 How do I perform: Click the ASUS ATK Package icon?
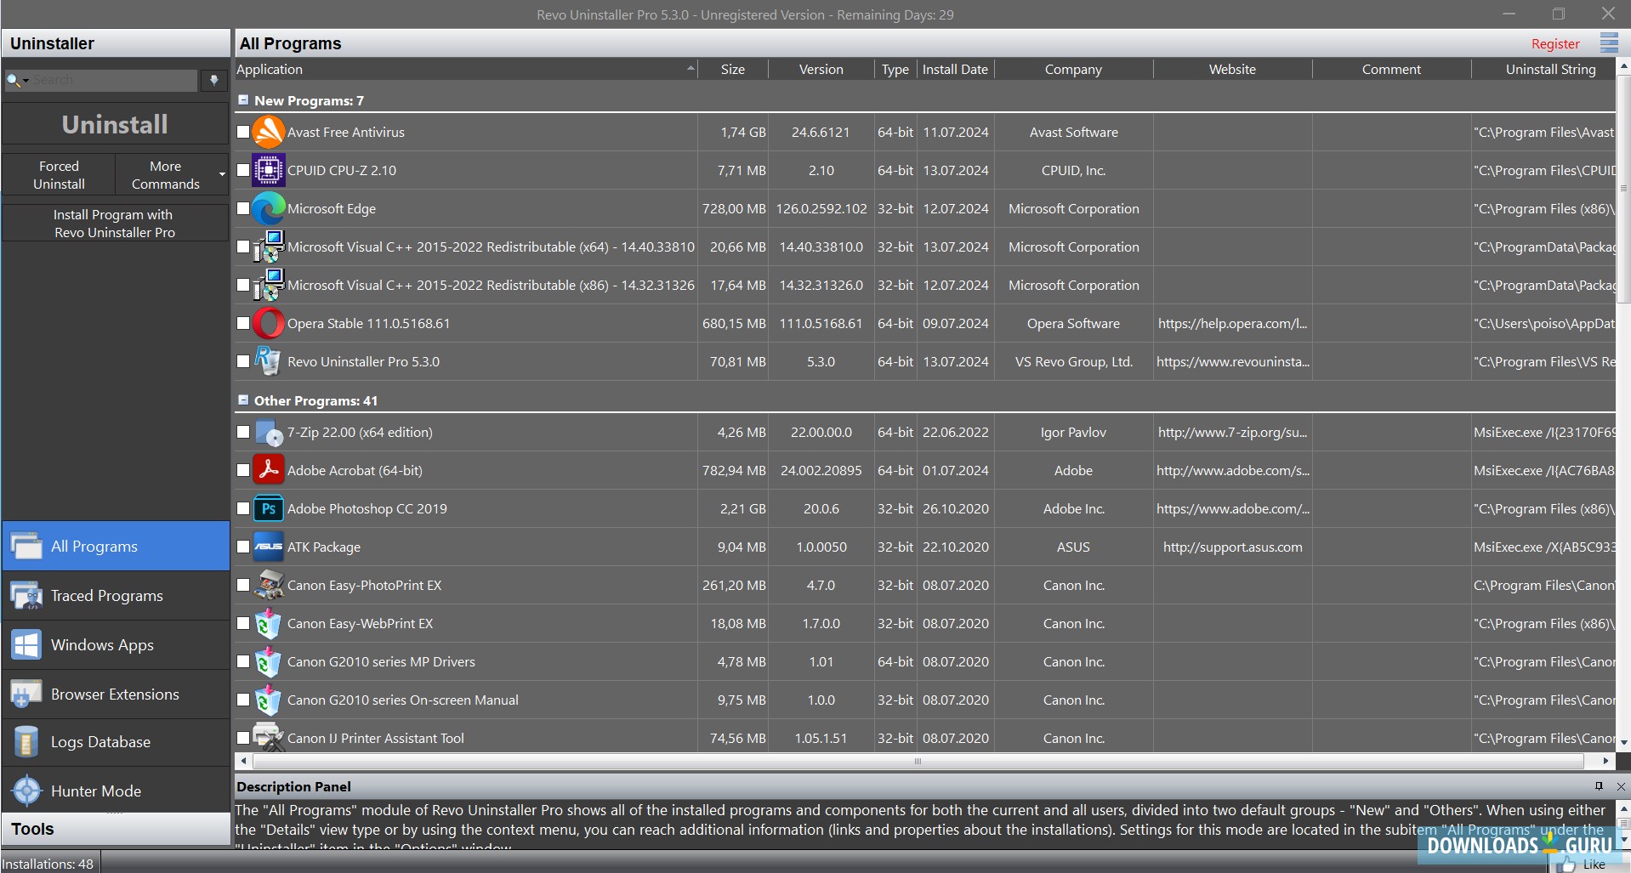[268, 547]
